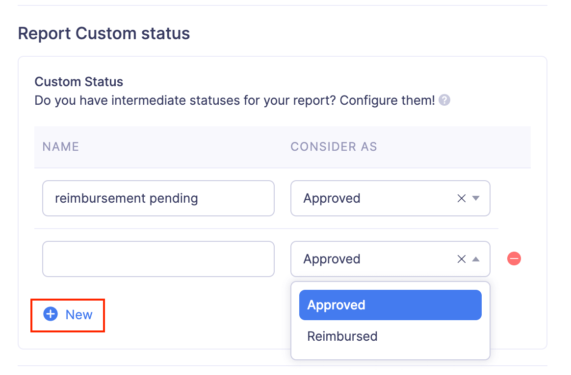Click the "Report Custom status" heading
Screen dimensions: 571x375
104,33
